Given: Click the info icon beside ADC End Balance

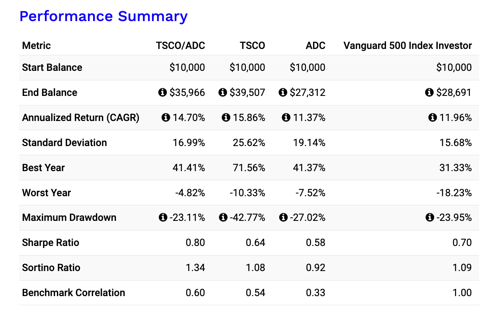Looking at the screenshot, I should [x=283, y=92].
